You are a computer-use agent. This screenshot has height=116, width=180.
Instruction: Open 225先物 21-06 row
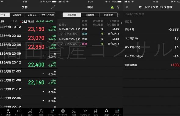click(28, 82)
